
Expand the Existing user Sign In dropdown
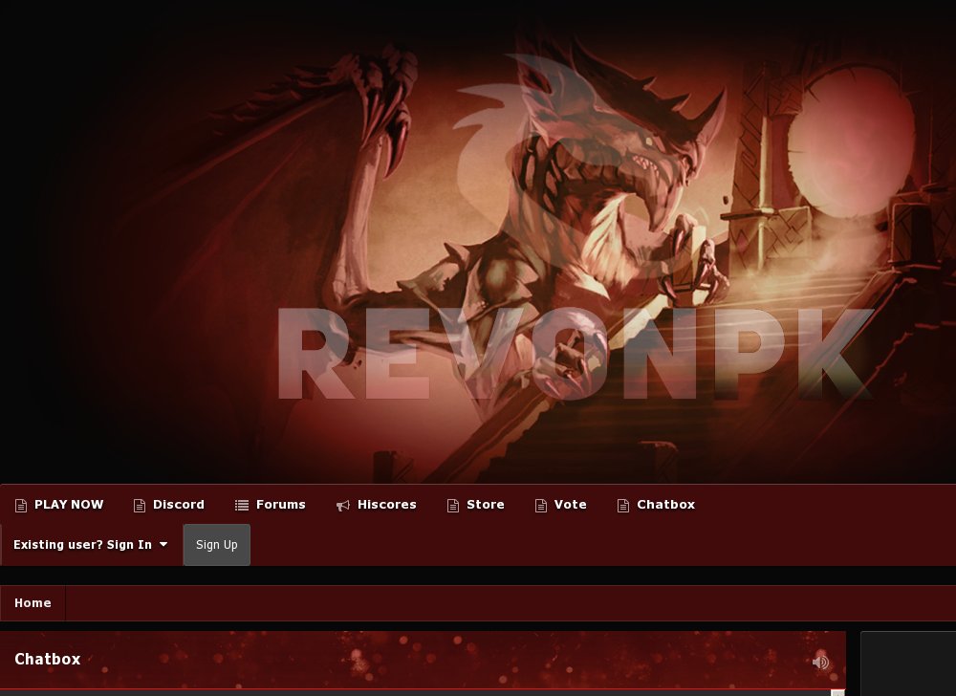pyautogui.click(x=90, y=545)
